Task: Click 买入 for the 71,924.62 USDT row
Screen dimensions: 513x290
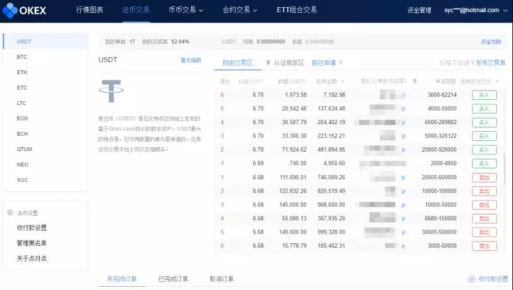Action: coord(484,150)
